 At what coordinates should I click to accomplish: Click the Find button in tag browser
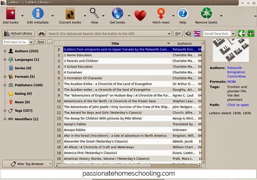point(41,42)
